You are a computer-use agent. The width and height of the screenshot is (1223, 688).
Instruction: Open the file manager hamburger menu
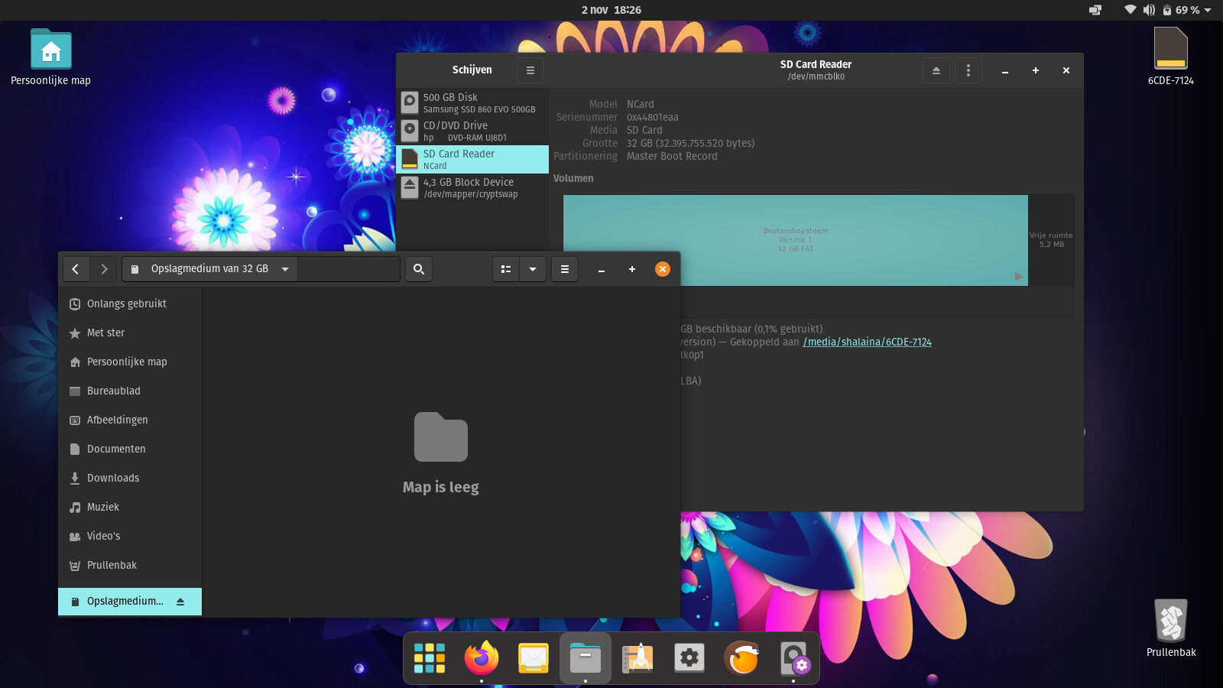point(565,269)
